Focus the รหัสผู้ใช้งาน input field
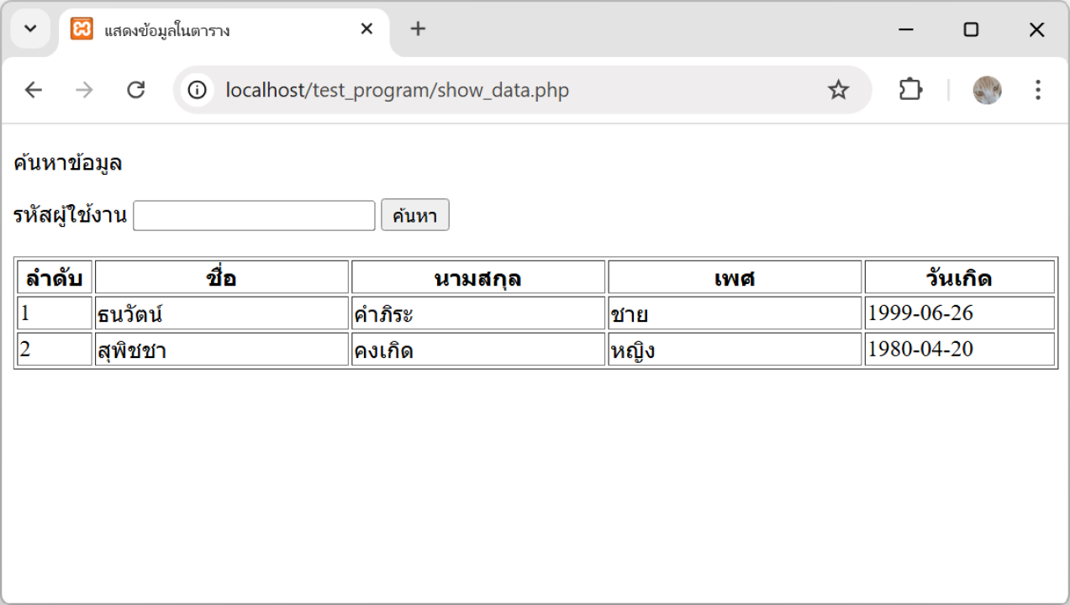Image resolution: width=1070 pixels, height=605 pixels. click(x=254, y=216)
